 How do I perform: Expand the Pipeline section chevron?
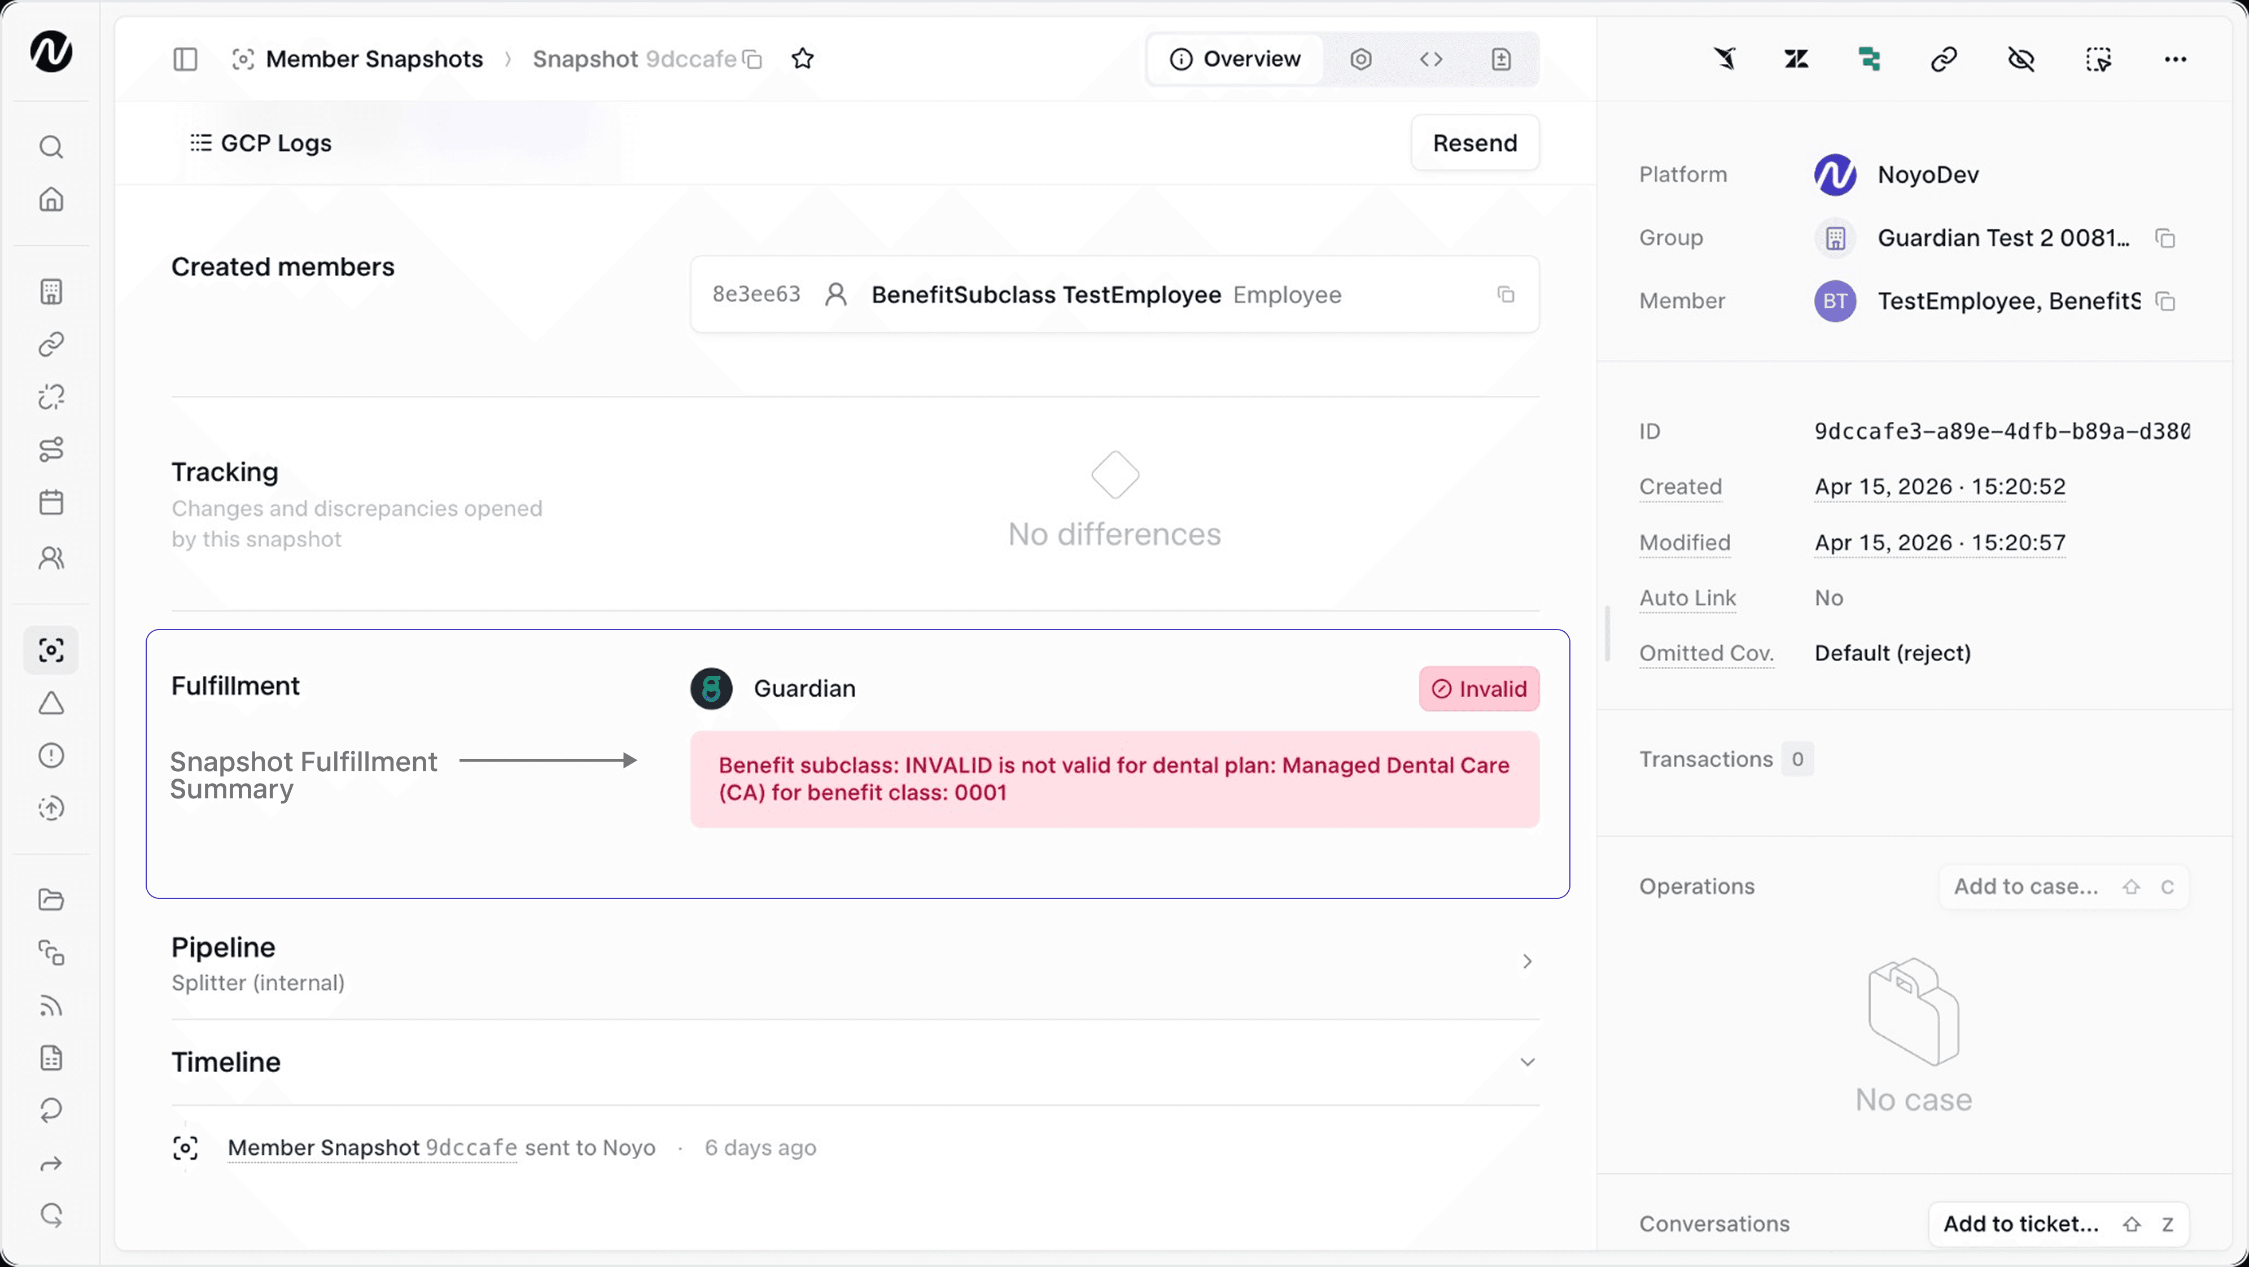coord(1527,962)
